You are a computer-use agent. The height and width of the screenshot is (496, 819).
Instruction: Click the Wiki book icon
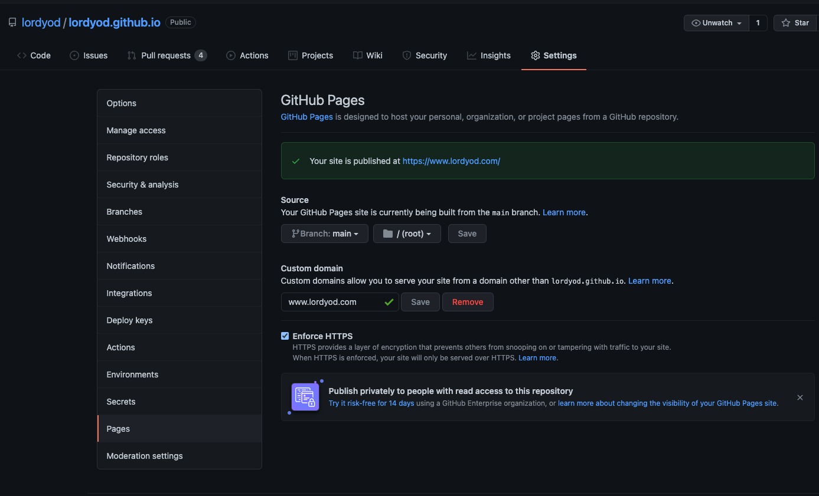pos(355,55)
